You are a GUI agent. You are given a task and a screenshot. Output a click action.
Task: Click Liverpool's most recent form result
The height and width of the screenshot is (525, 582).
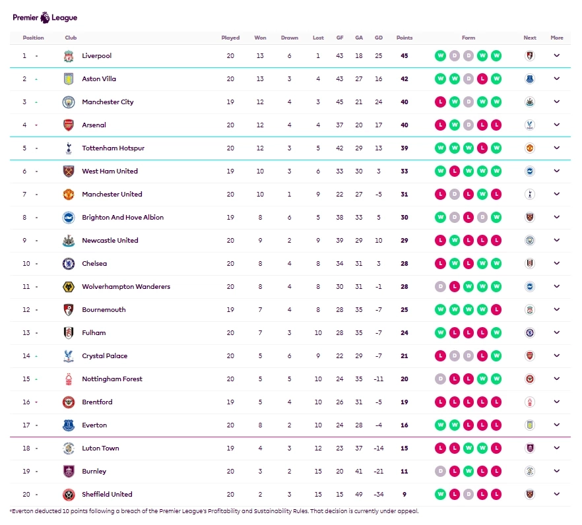coord(496,56)
